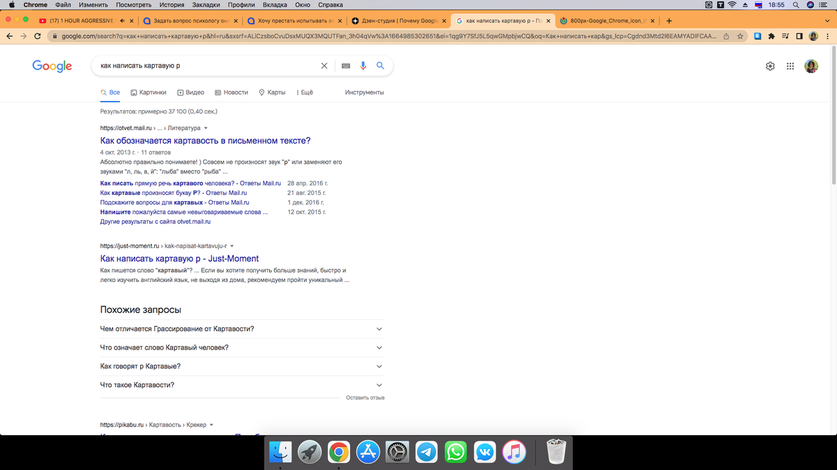
Task: Click the page vertical scrollbar
Action: coord(833,115)
